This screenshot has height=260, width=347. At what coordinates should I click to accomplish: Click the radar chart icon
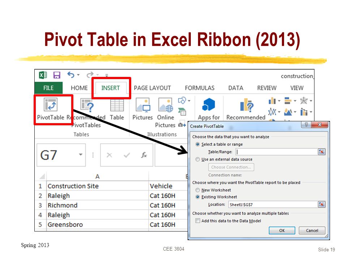click(304, 101)
